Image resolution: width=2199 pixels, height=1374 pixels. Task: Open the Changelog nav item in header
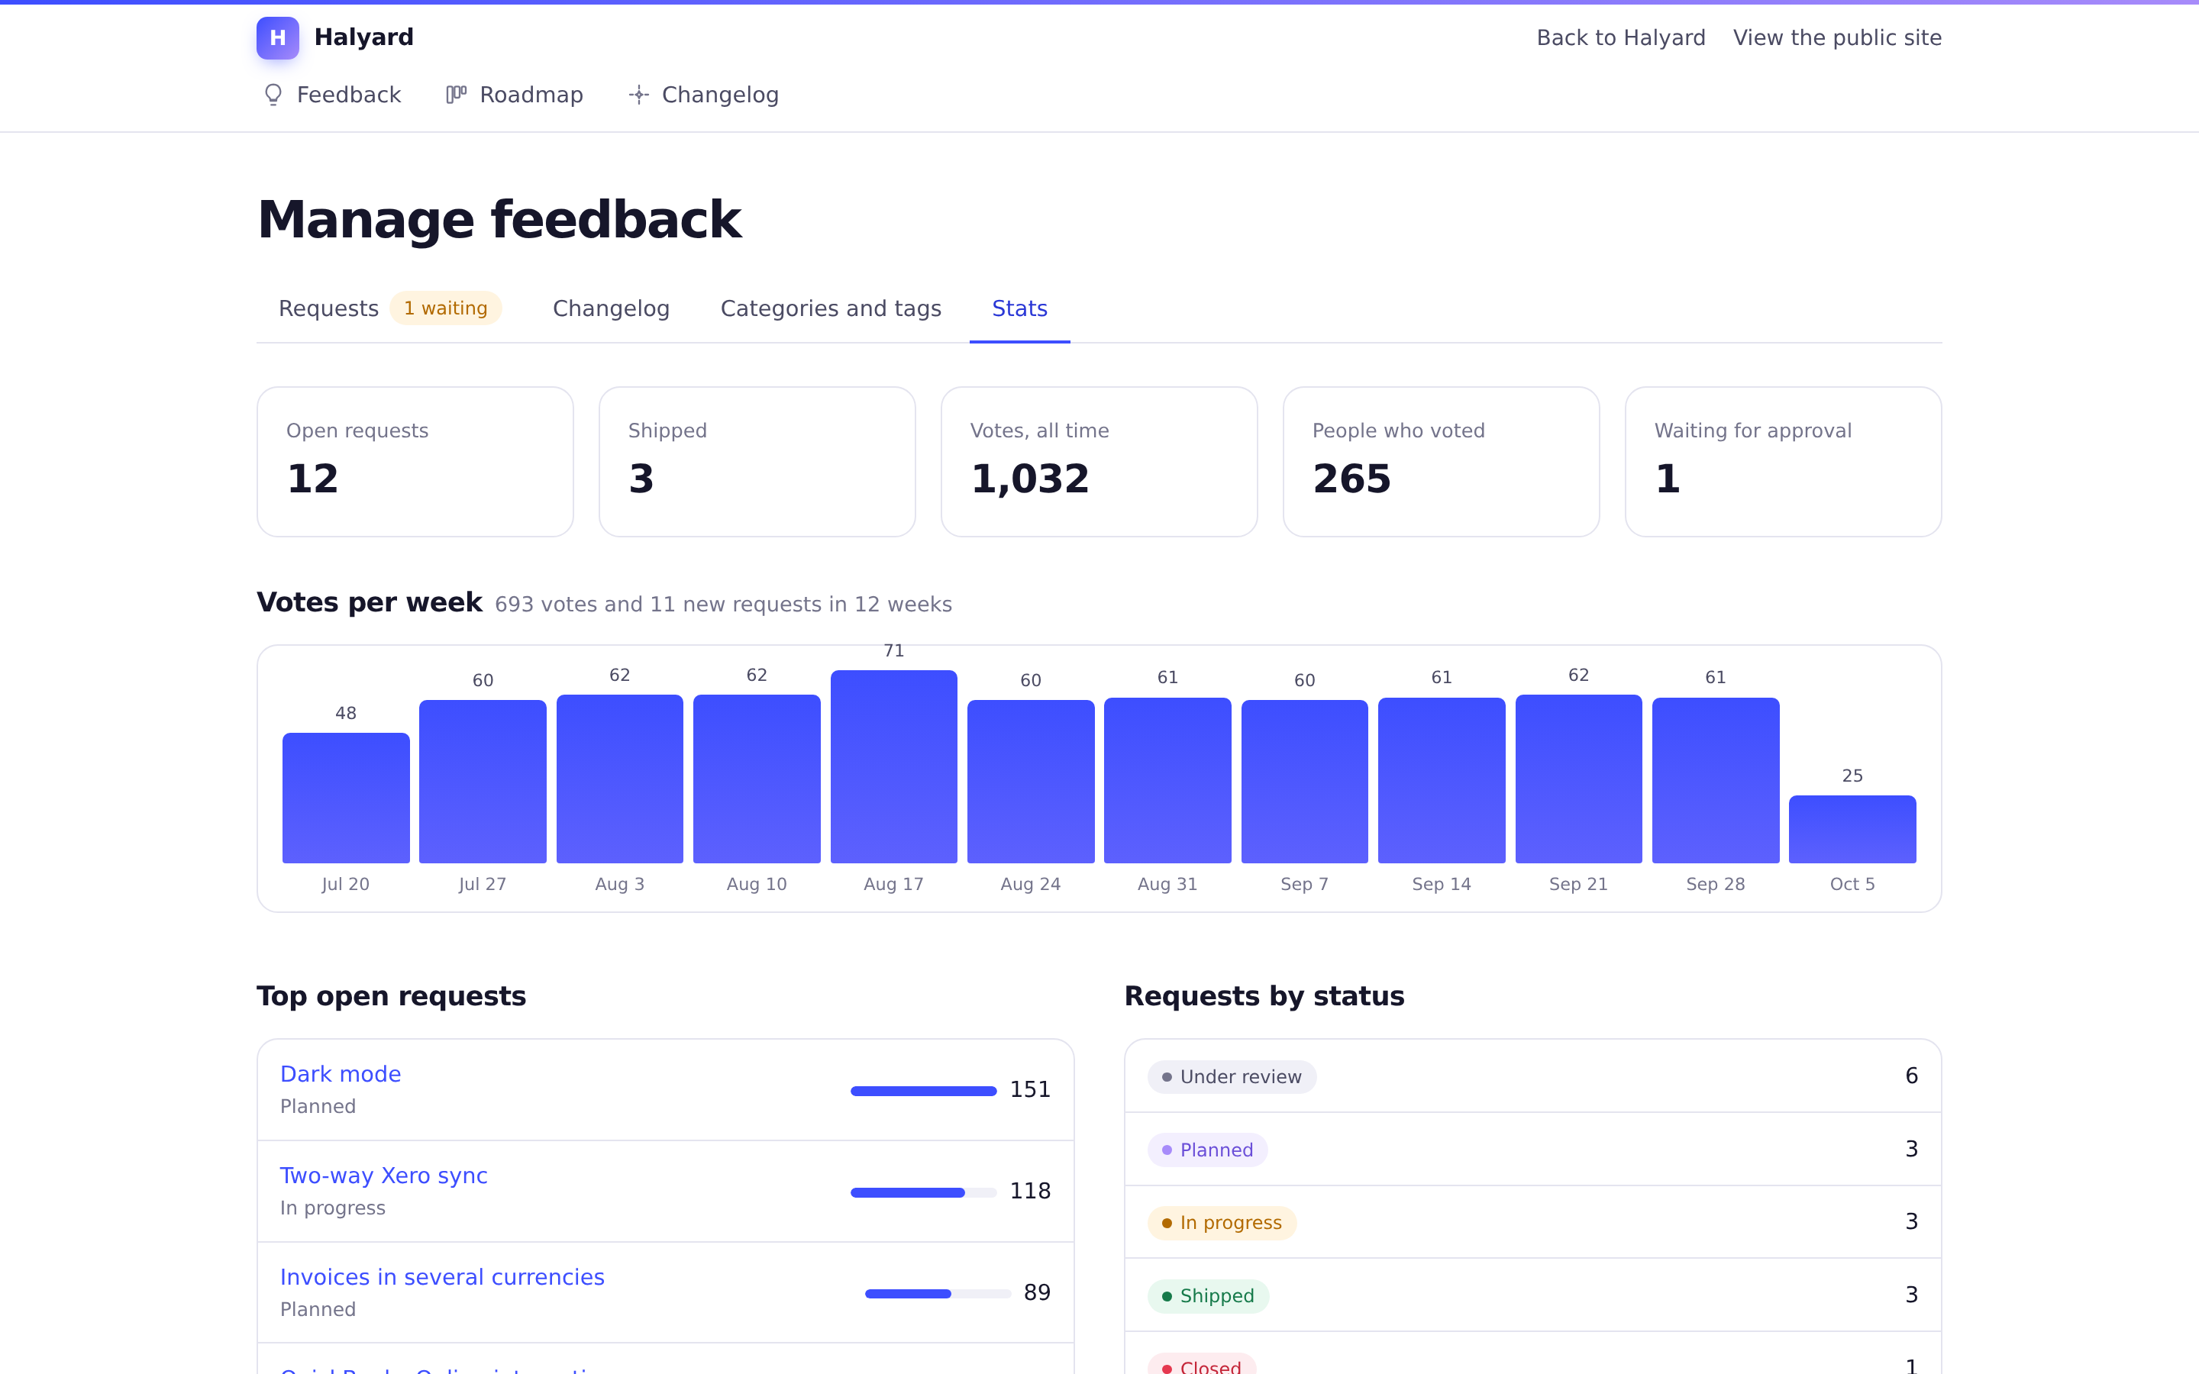tap(704, 95)
